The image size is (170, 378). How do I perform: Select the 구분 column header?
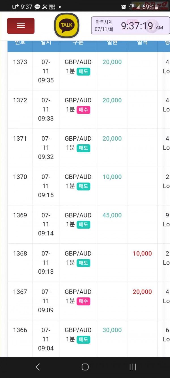tap(78, 43)
